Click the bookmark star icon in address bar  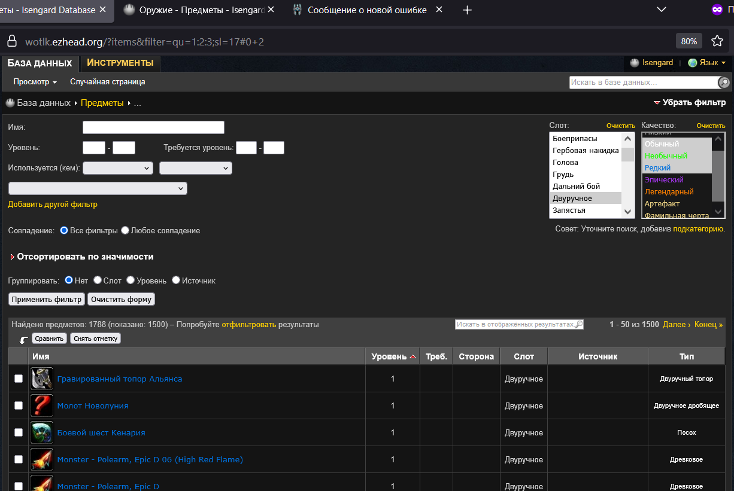click(x=717, y=41)
